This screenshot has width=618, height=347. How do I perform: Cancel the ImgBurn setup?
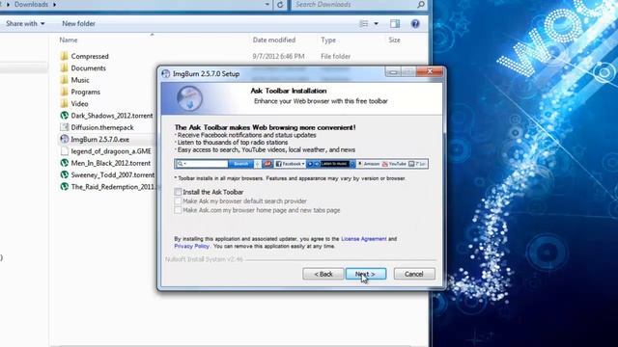click(414, 274)
